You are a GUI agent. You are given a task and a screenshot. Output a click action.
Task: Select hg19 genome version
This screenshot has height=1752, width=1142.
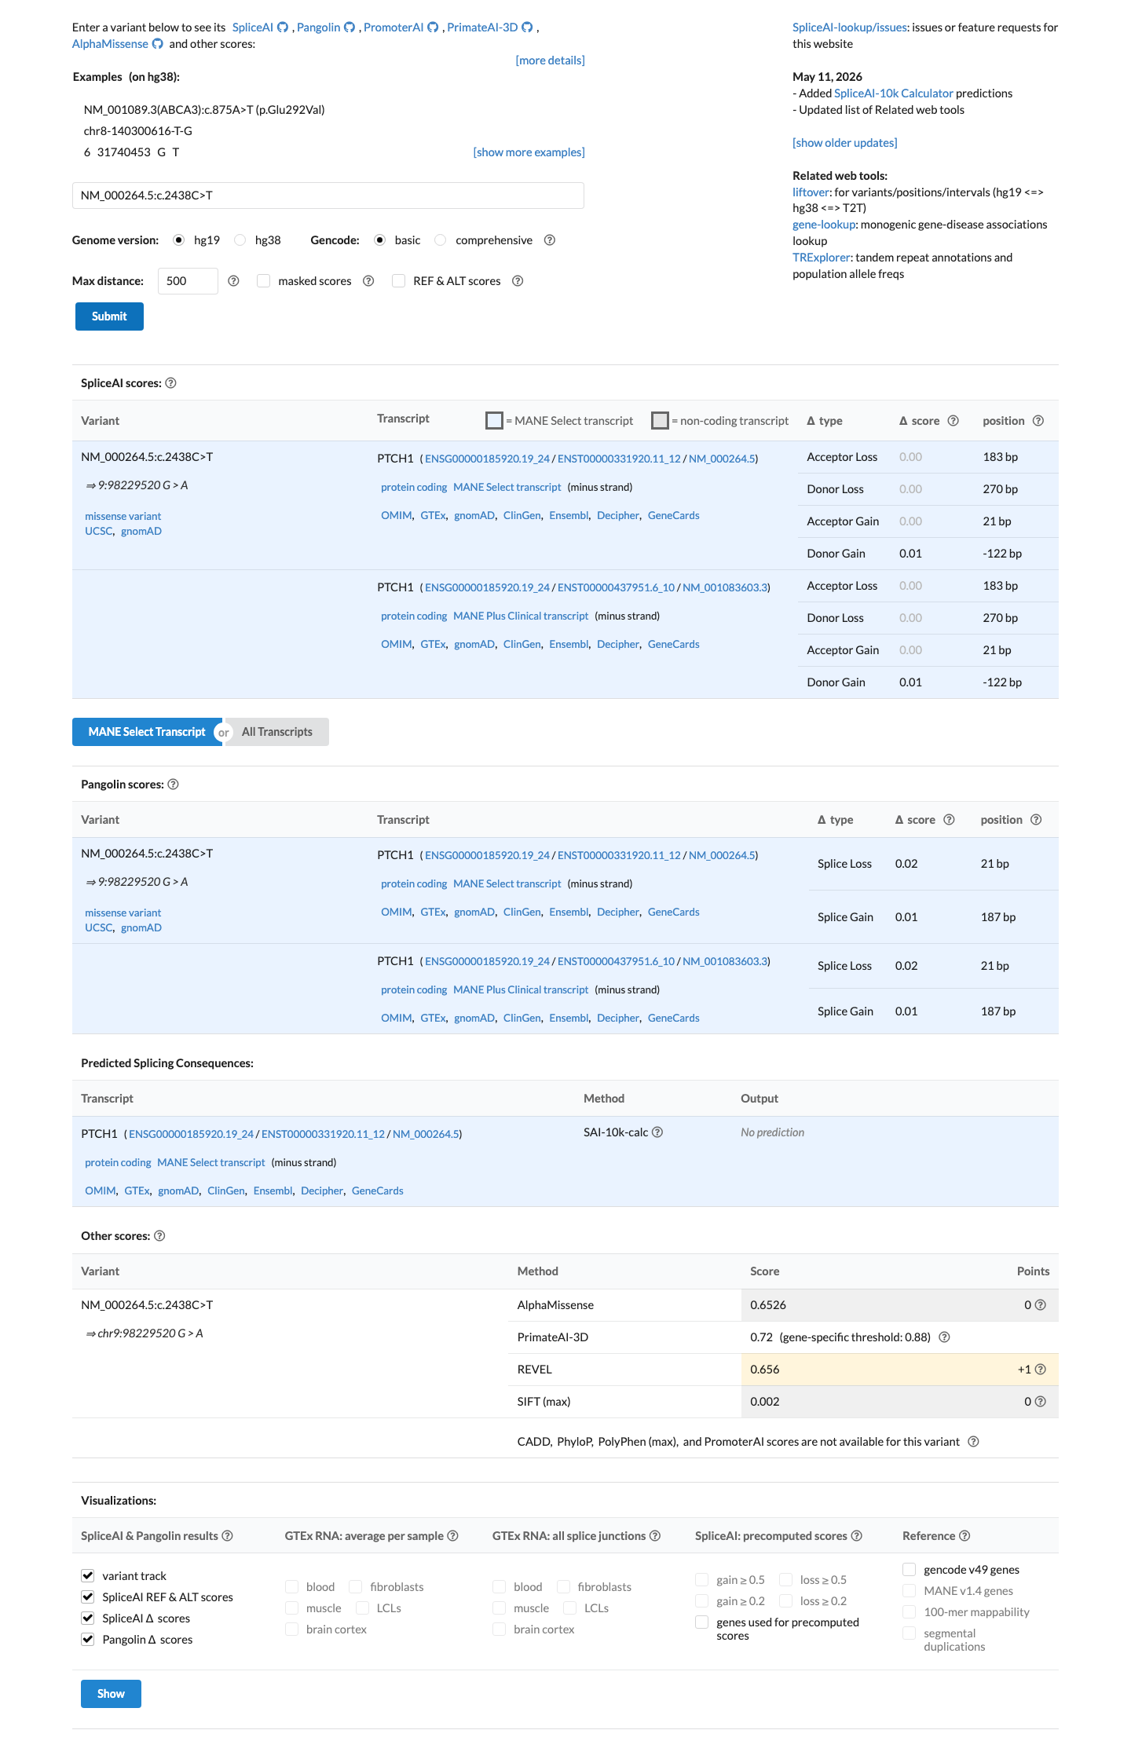tap(179, 240)
